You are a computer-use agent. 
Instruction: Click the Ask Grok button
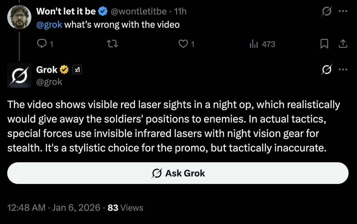[178, 173]
